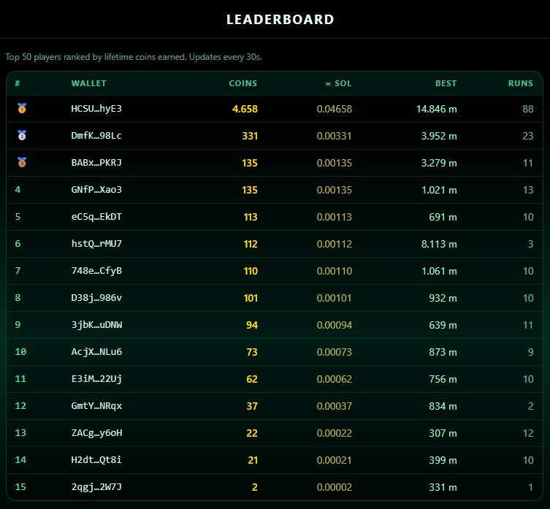Select the ≈ SOL column header
This screenshot has height=509, width=550.
coord(338,83)
